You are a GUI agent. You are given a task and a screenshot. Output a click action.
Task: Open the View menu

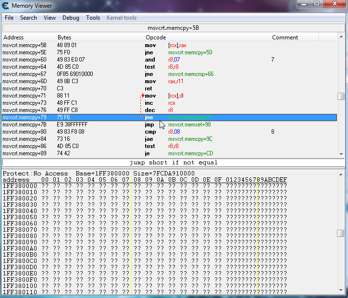[x=50, y=18]
